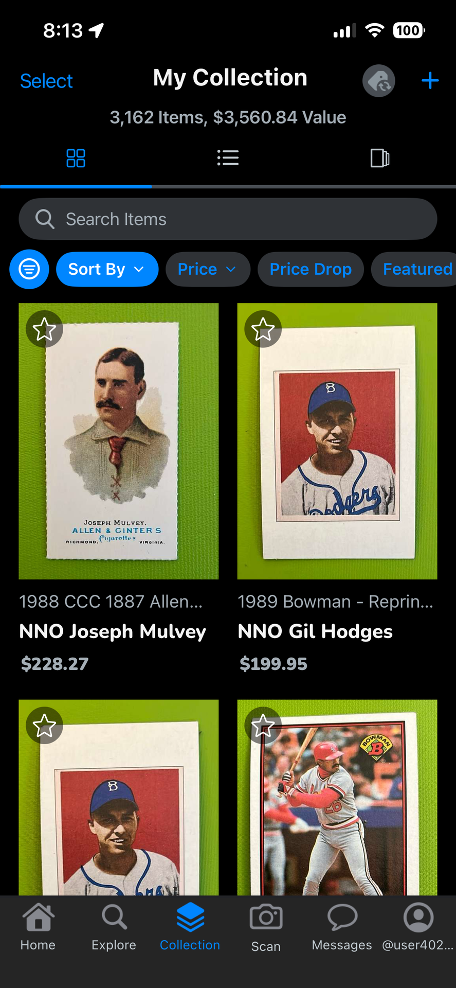Apply the Featured filter chip
Screen dimensions: 456x988
click(417, 269)
